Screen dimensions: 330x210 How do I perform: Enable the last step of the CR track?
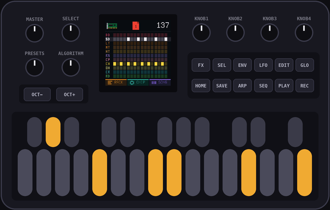166,72
